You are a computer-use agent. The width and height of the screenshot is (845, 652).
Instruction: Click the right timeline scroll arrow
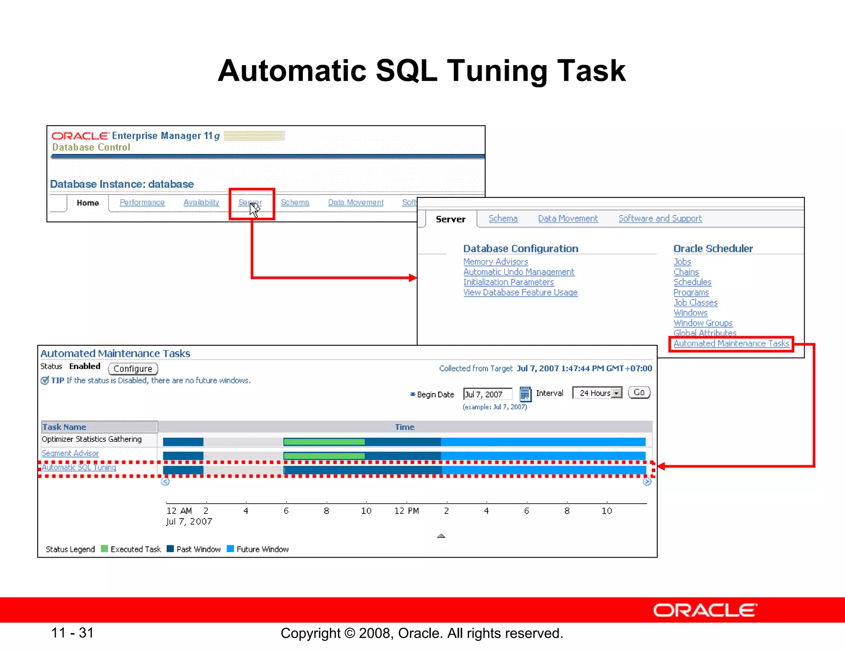coord(647,481)
